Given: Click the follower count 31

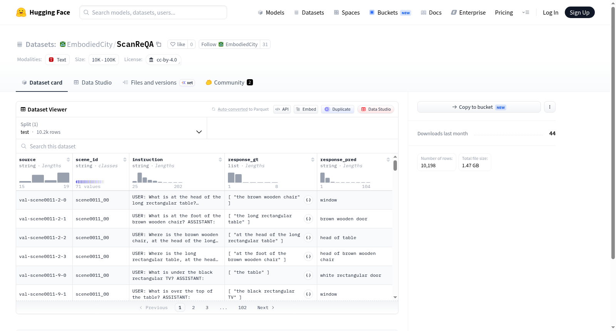Looking at the screenshot, I should pos(265,44).
